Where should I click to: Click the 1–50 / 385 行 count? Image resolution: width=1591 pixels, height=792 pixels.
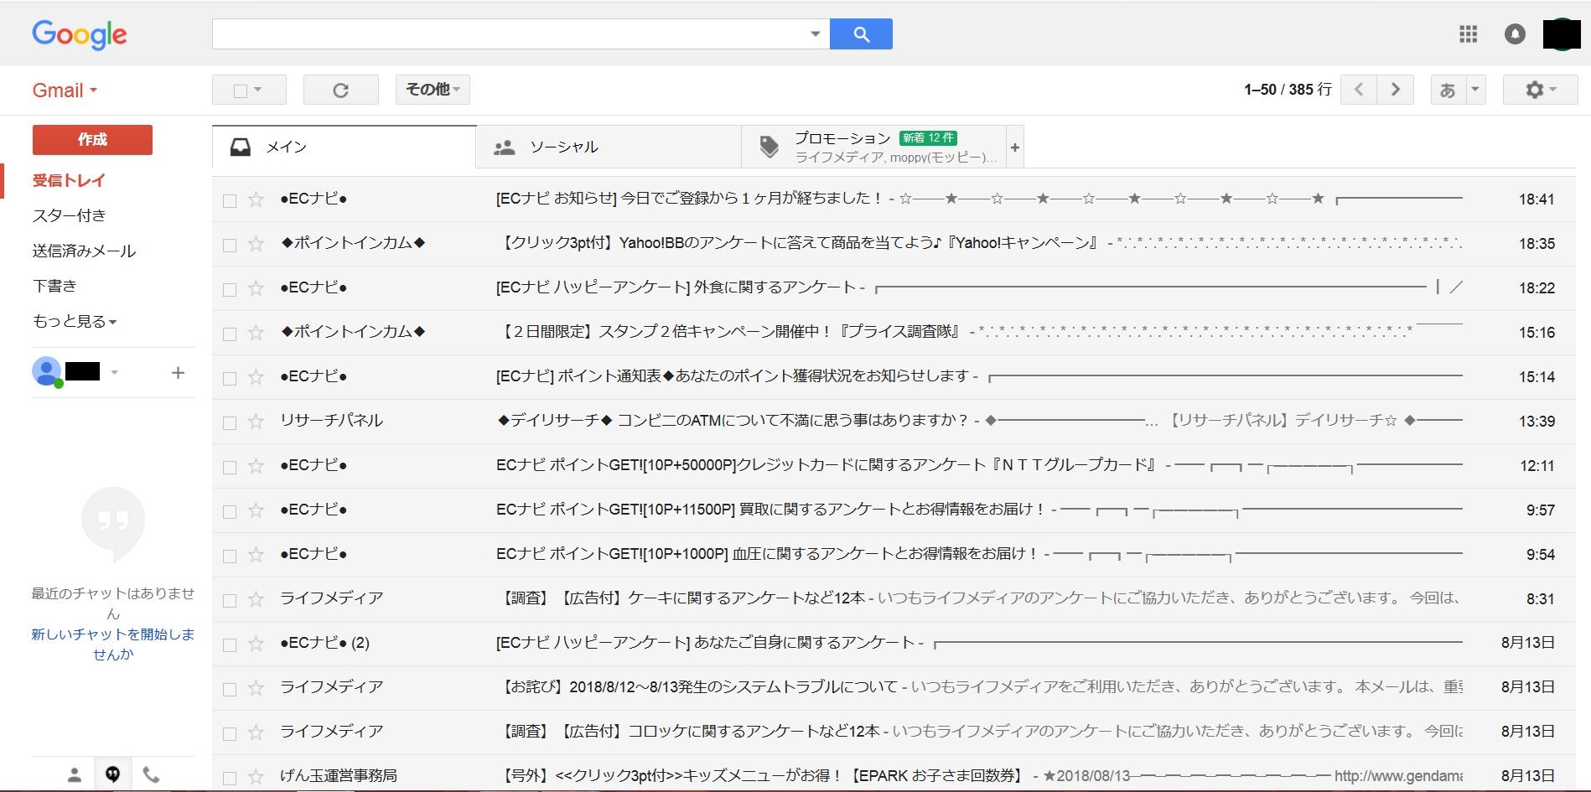point(1288,90)
